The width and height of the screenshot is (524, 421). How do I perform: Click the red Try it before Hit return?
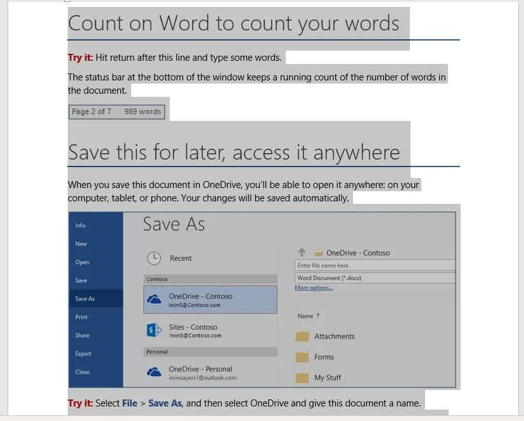point(80,58)
